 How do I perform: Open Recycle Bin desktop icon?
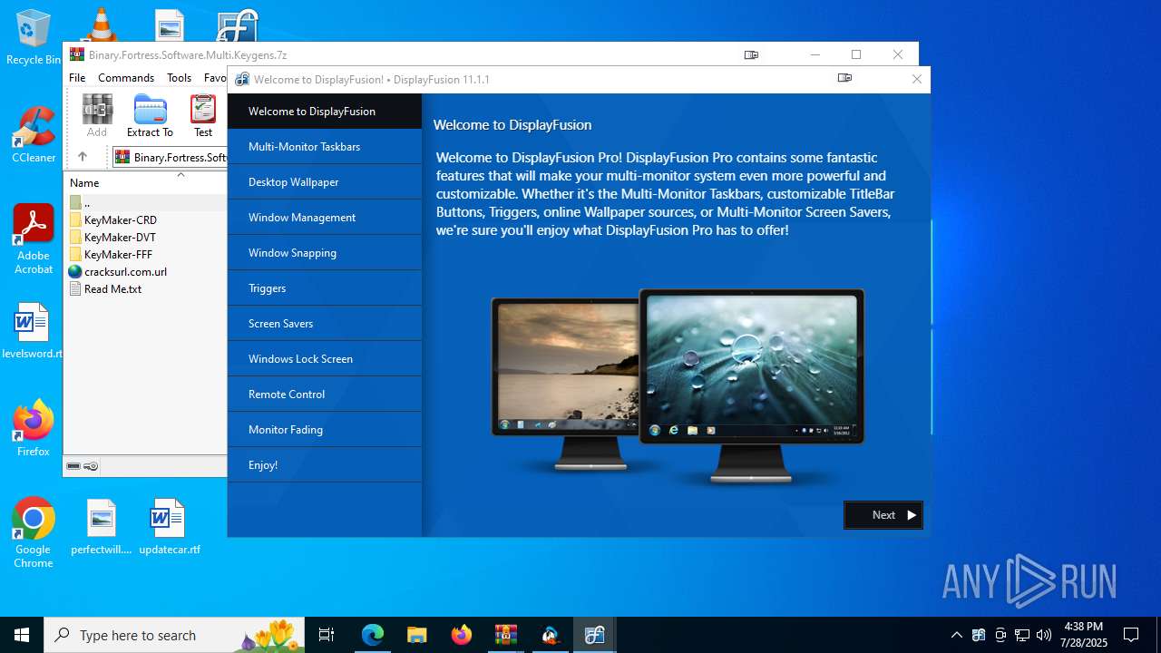[33, 37]
